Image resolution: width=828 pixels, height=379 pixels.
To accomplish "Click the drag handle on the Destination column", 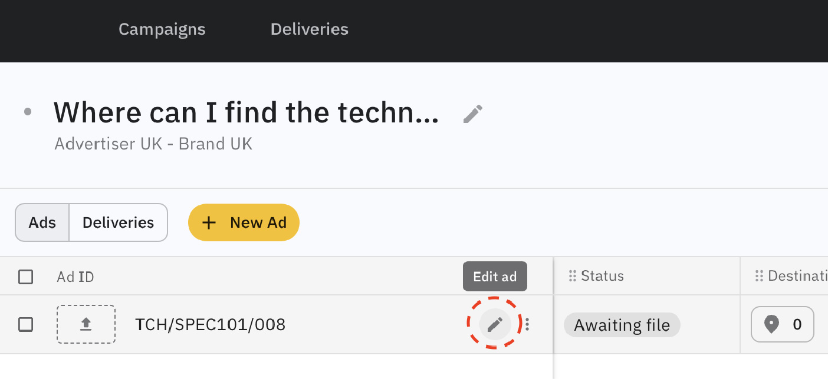I will pos(758,276).
